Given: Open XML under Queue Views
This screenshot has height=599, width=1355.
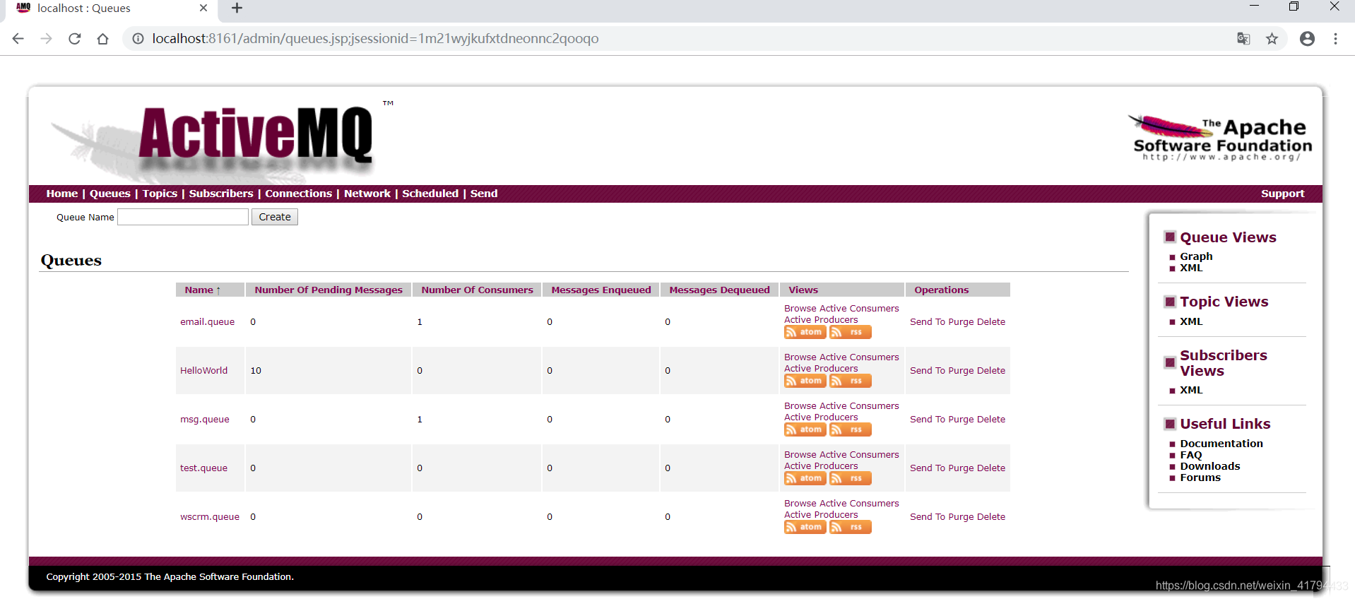Looking at the screenshot, I should pos(1191,268).
